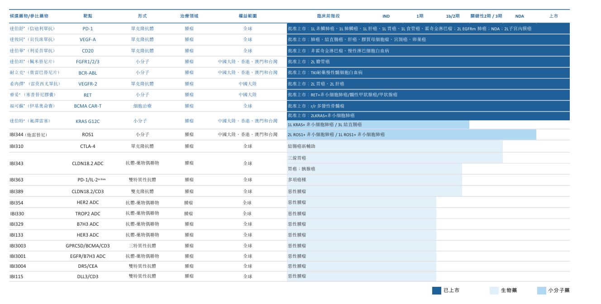The width and height of the screenshot is (601, 304).
Task: Select the VEGFR-2 target cell
Action: click(88, 84)
